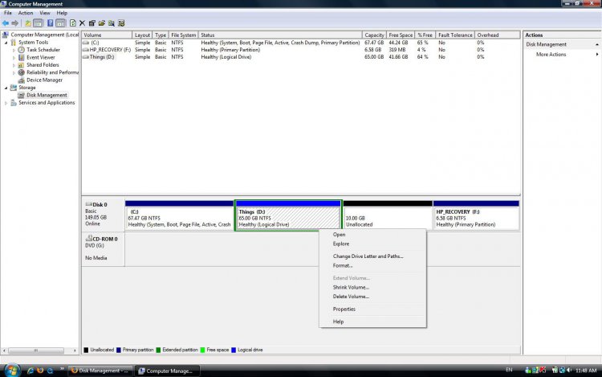The height and width of the screenshot is (377, 602).
Task: Click the volume speaker tray icon
Action: coord(569,370)
